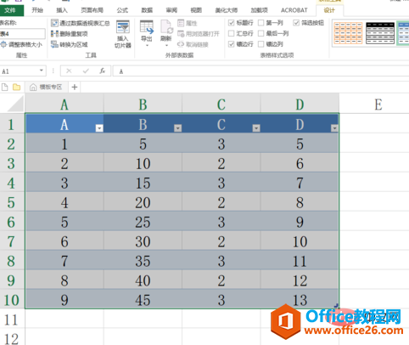
Task: Click the plus icon to add tab
Action: click(x=75, y=87)
